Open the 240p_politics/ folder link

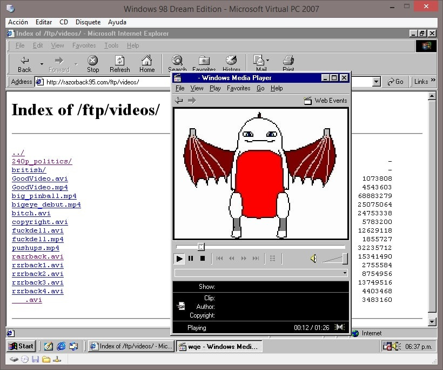[x=42, y=161]
